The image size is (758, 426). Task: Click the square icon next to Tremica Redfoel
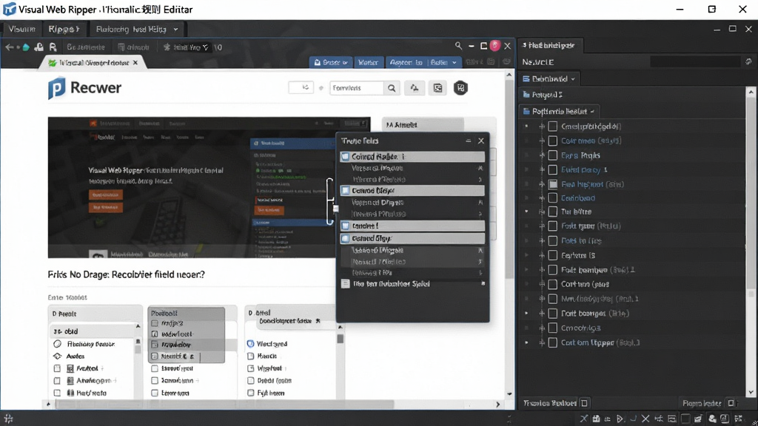584,403
